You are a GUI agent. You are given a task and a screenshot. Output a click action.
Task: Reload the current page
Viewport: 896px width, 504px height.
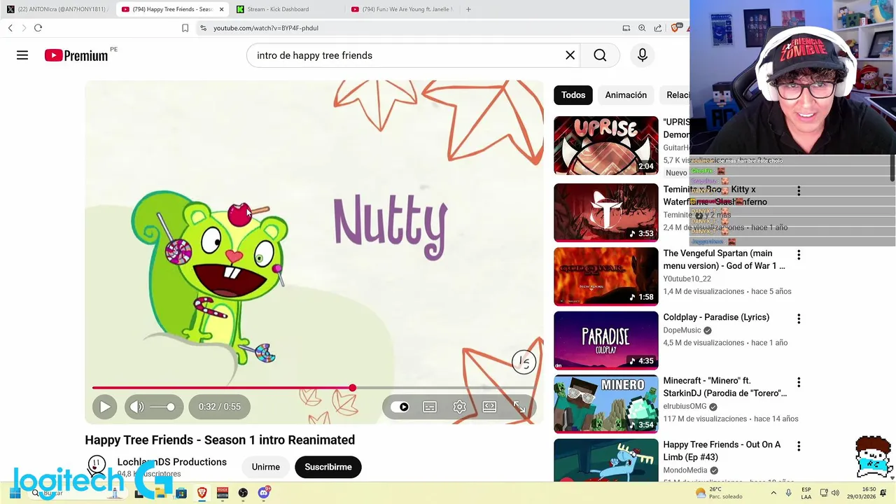(38, 28)
